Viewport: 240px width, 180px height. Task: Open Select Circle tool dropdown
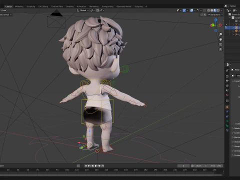6,14
